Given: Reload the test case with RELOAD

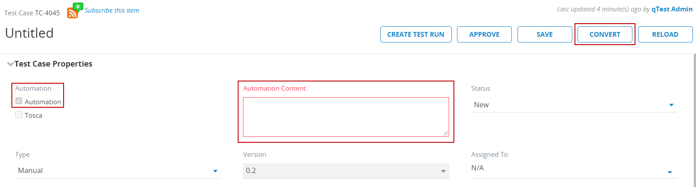Looking at the screenshot, I should point(665,35).
